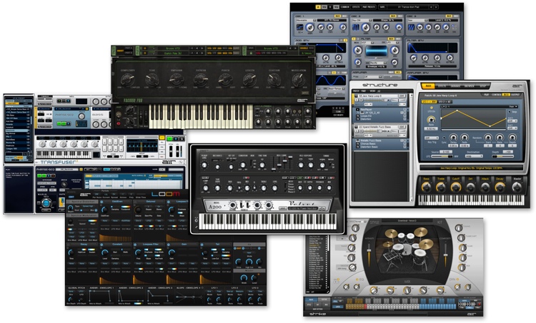Toggle the LFO On indicator in Structure
Viewport: 536px width, 323px height.
[x=432, y=108]
